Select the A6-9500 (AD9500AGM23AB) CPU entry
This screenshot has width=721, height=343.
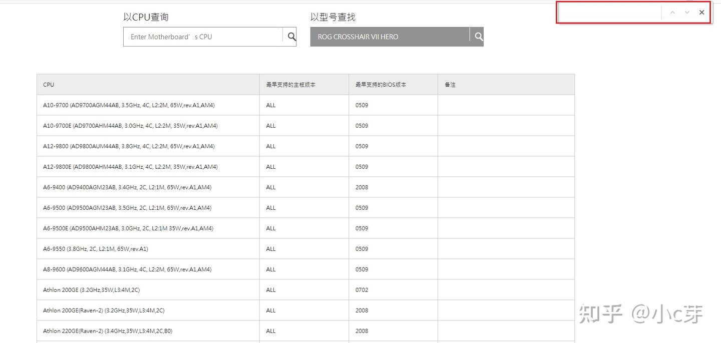coord(127,208)
